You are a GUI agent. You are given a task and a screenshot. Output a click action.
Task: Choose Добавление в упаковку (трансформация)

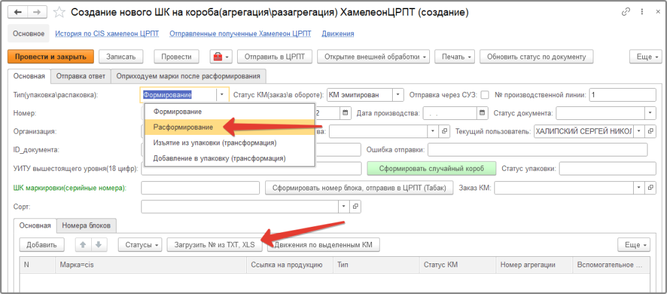point(230,158)
